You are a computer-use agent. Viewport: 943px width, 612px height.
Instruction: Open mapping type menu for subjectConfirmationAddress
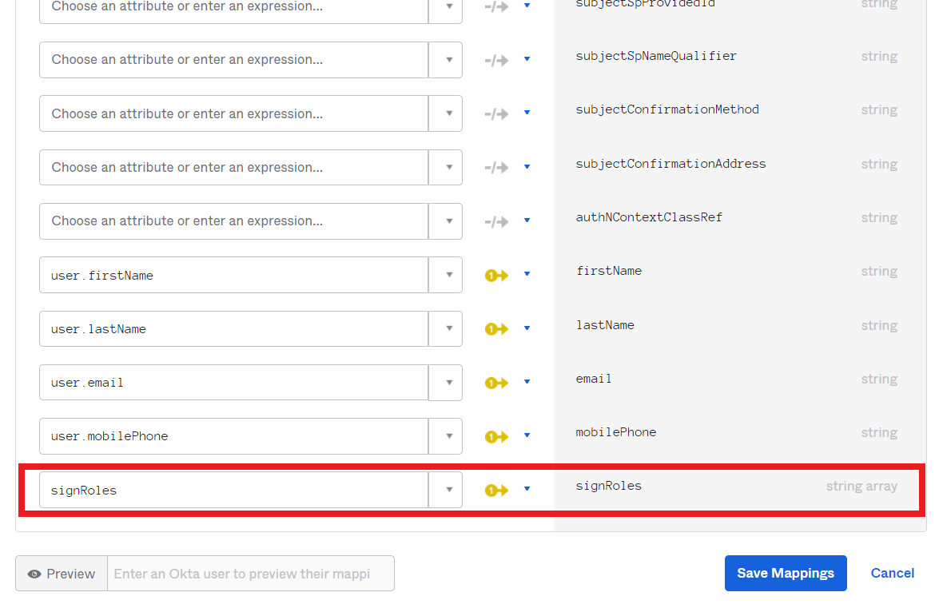[527, 166]
